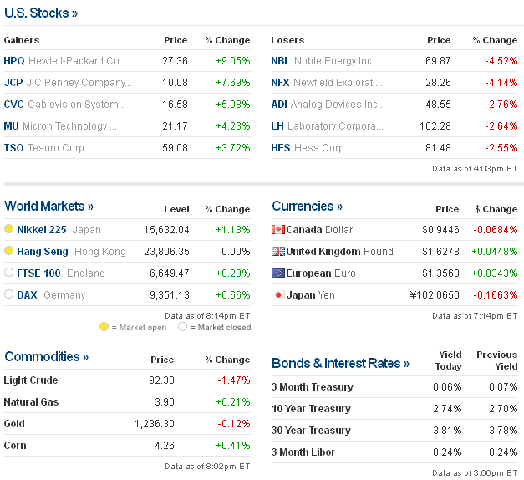Image resolution: width=524 pixels, height=480 pixels.
Task: Open the World Markets section
Action: [x=49, y=206]
